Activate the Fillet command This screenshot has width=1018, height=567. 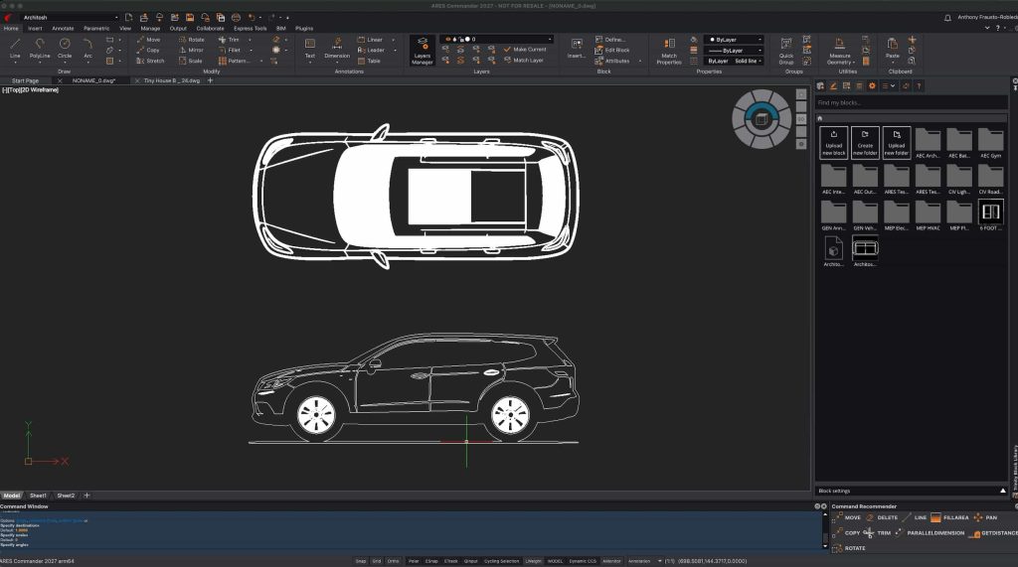[230, 50]
